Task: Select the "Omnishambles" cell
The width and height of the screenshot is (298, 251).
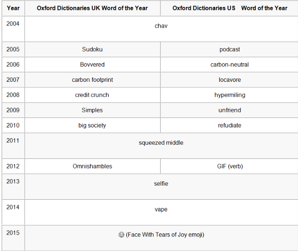Action: [x=92, y=166]
